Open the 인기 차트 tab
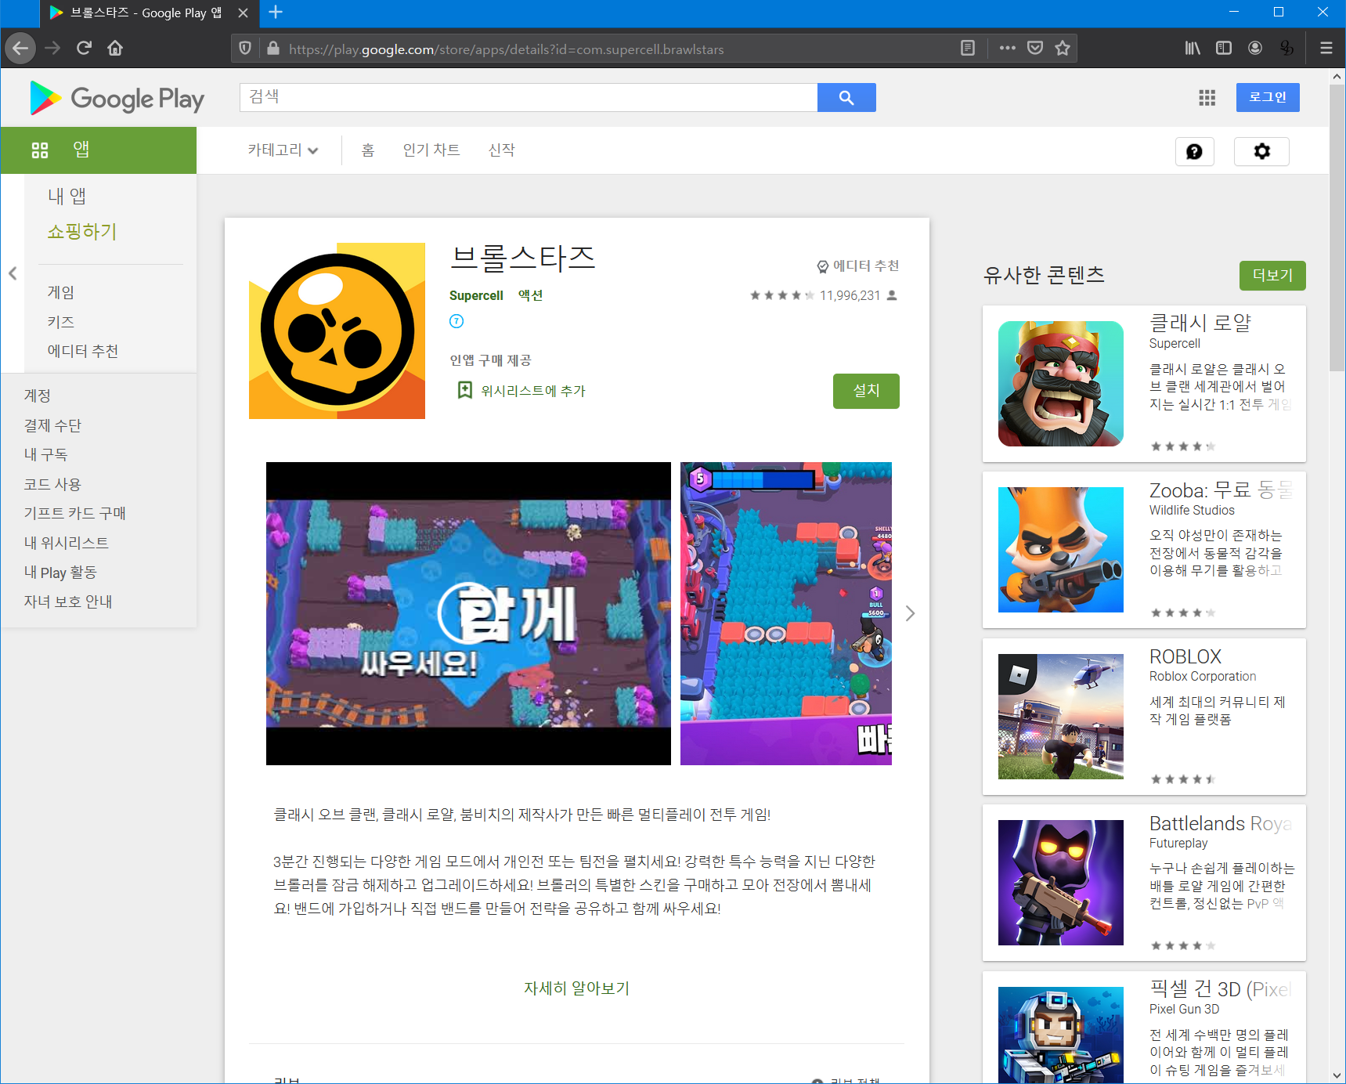The height and width of the screenshot is (1084, 1346). point(431,150)
